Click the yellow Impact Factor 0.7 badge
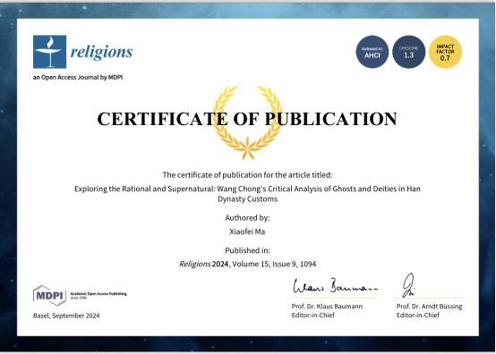 (x=445, y=52)
